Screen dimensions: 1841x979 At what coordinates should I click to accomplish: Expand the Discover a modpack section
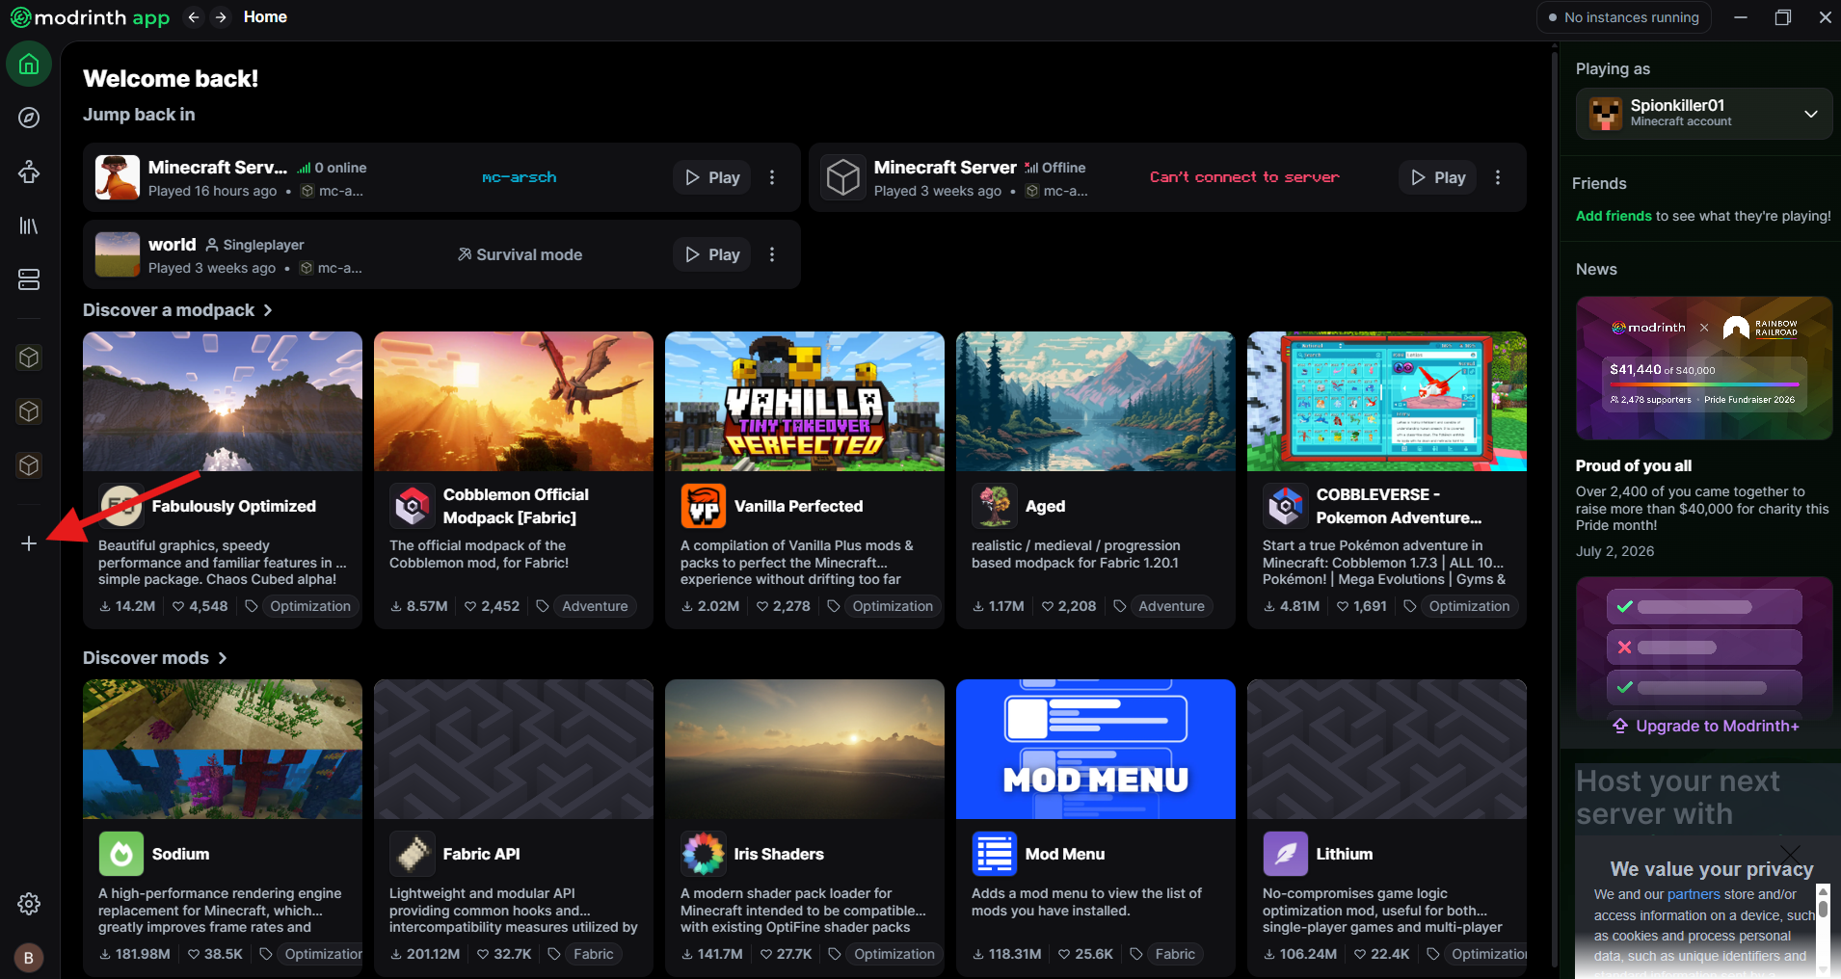point(177,310)
